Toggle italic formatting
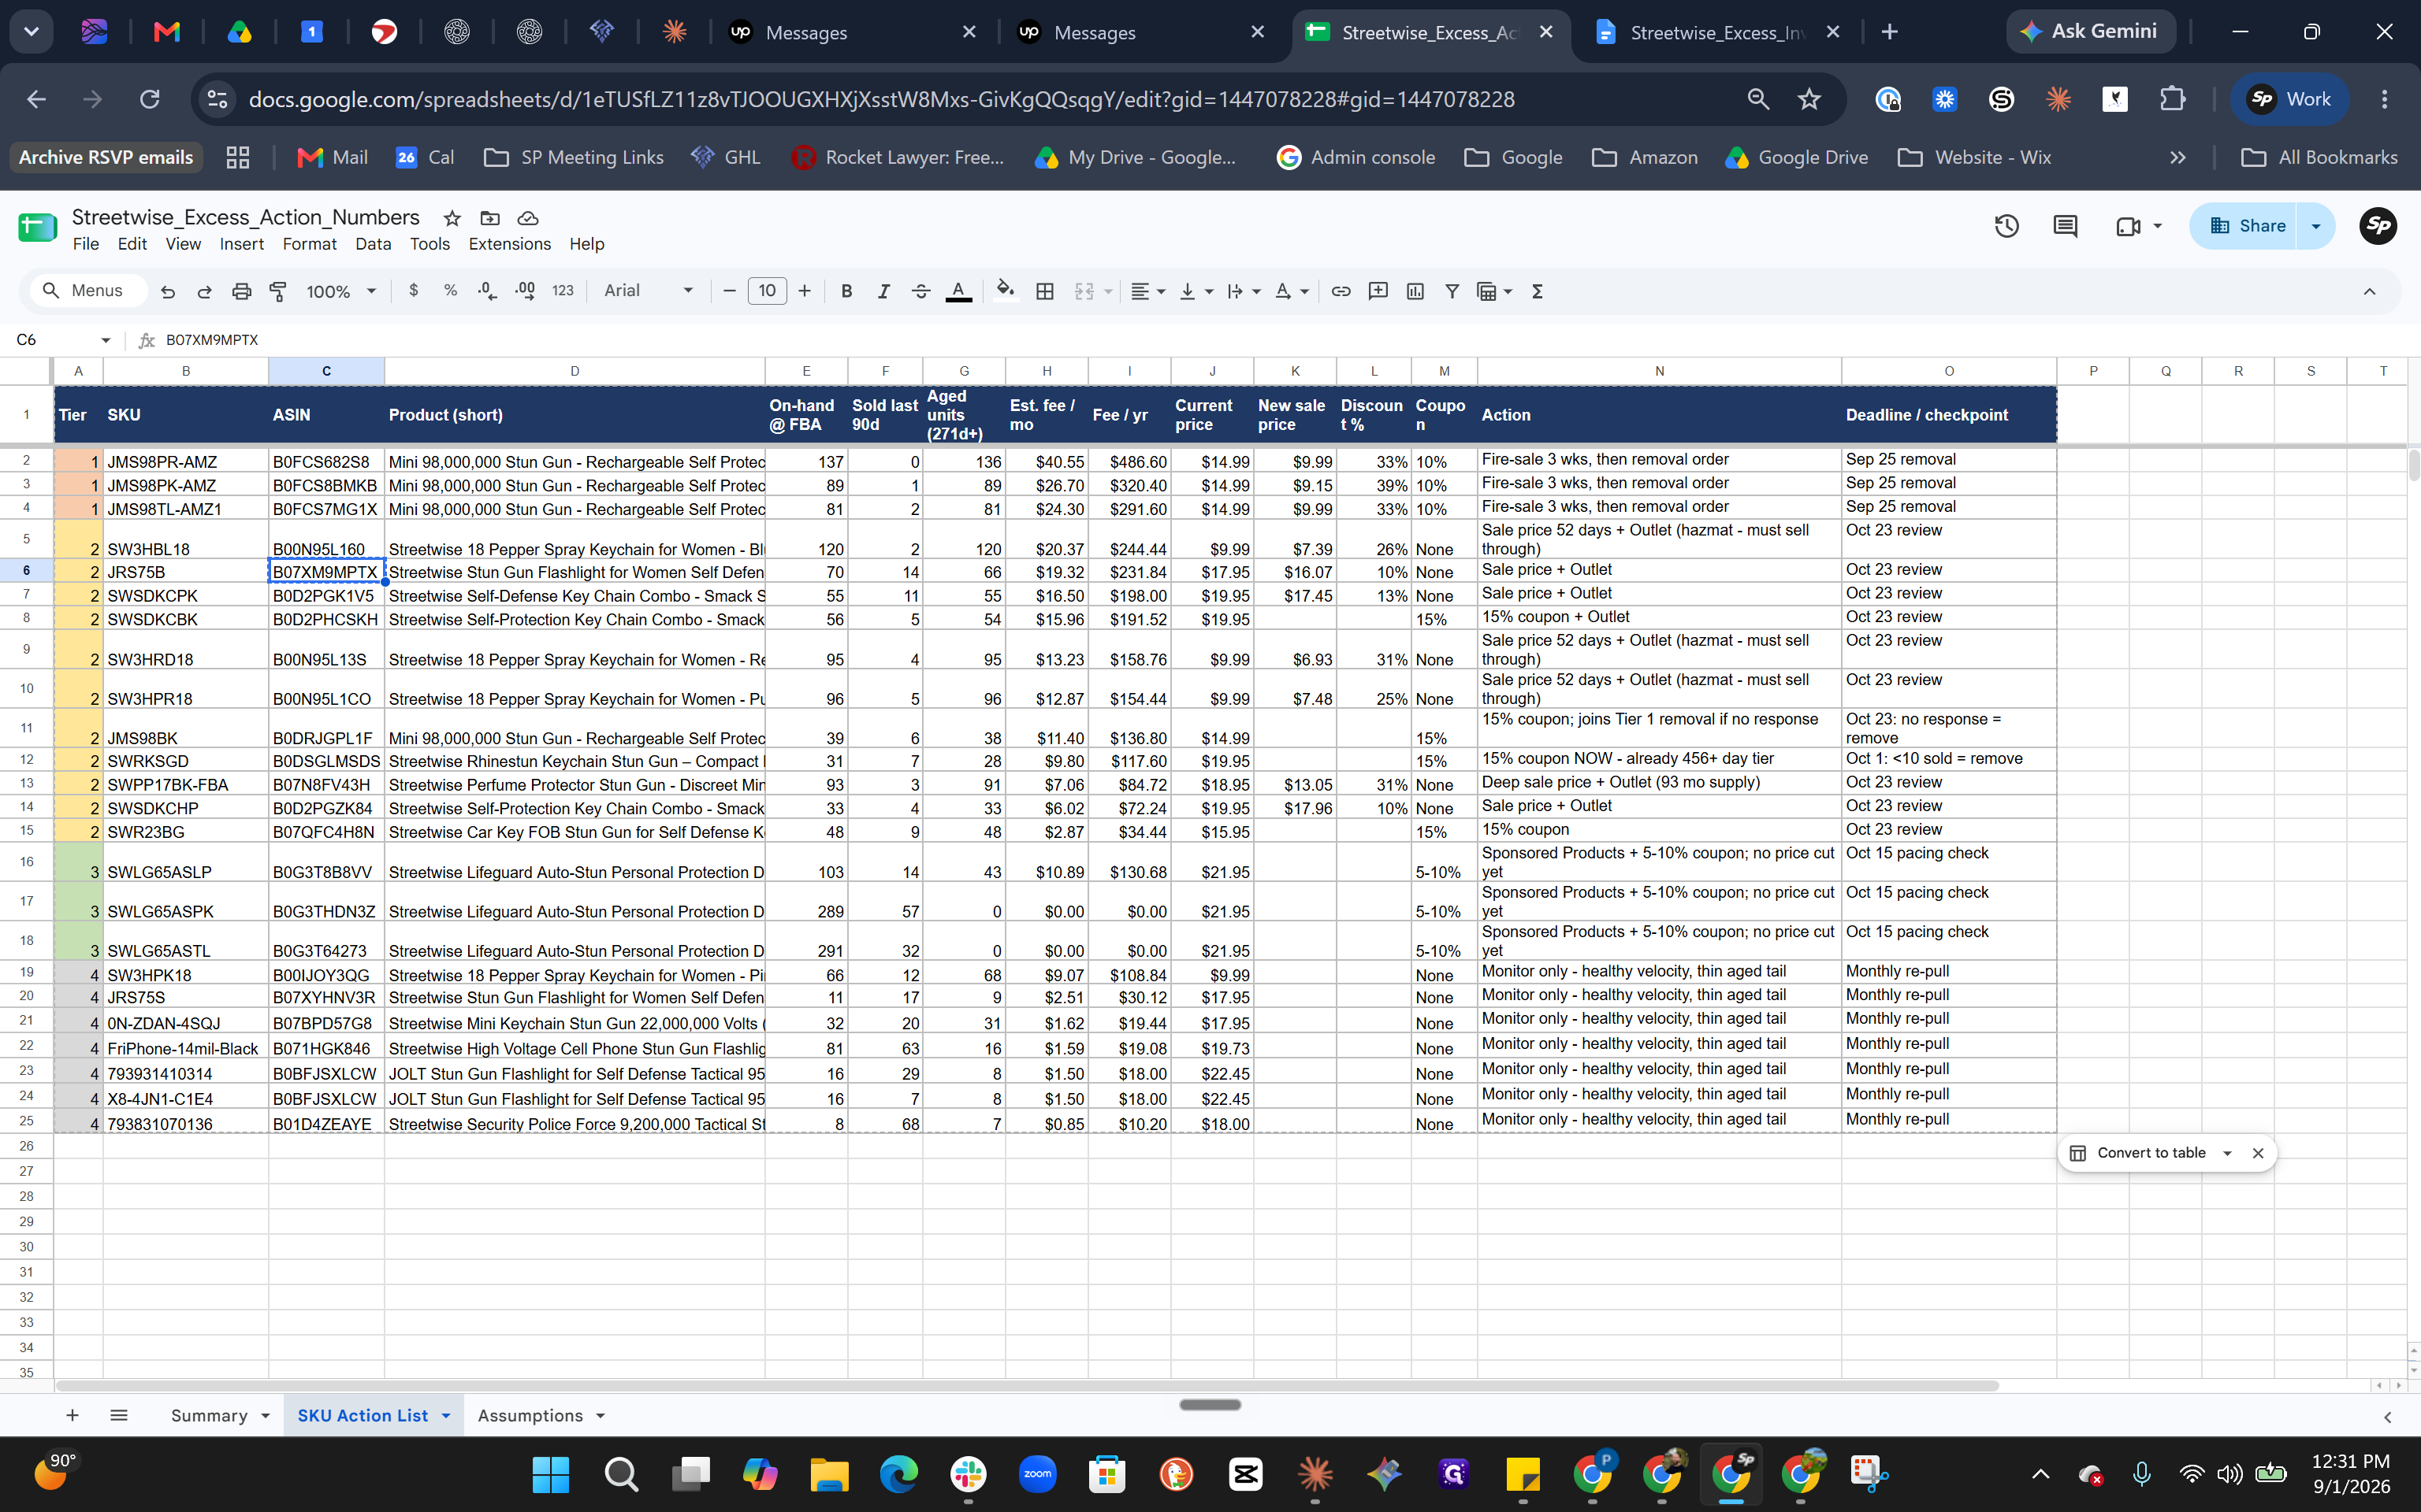This screenshot has width=2421, height=1512. pyautogui.click(x=883, y=291)
